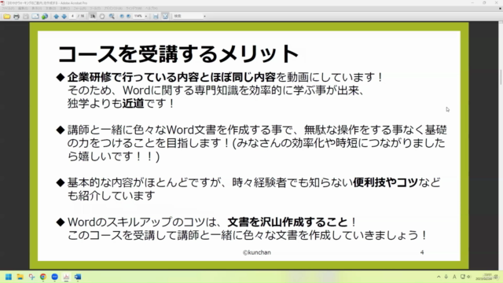Click the line も紹介しています
The height and width of the screenshot is (283, 503).
(112, 196)
